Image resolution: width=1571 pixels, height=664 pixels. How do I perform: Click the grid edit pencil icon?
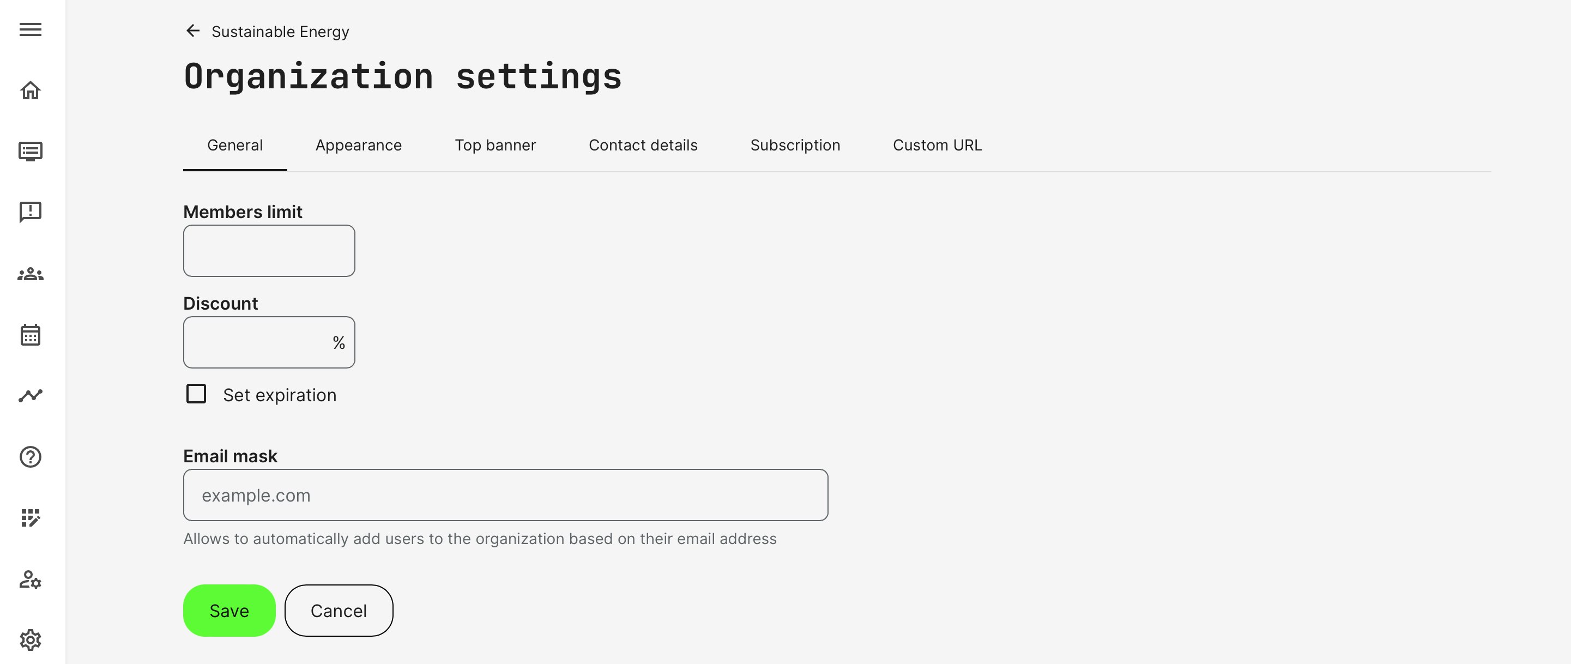tap(31, 518)
